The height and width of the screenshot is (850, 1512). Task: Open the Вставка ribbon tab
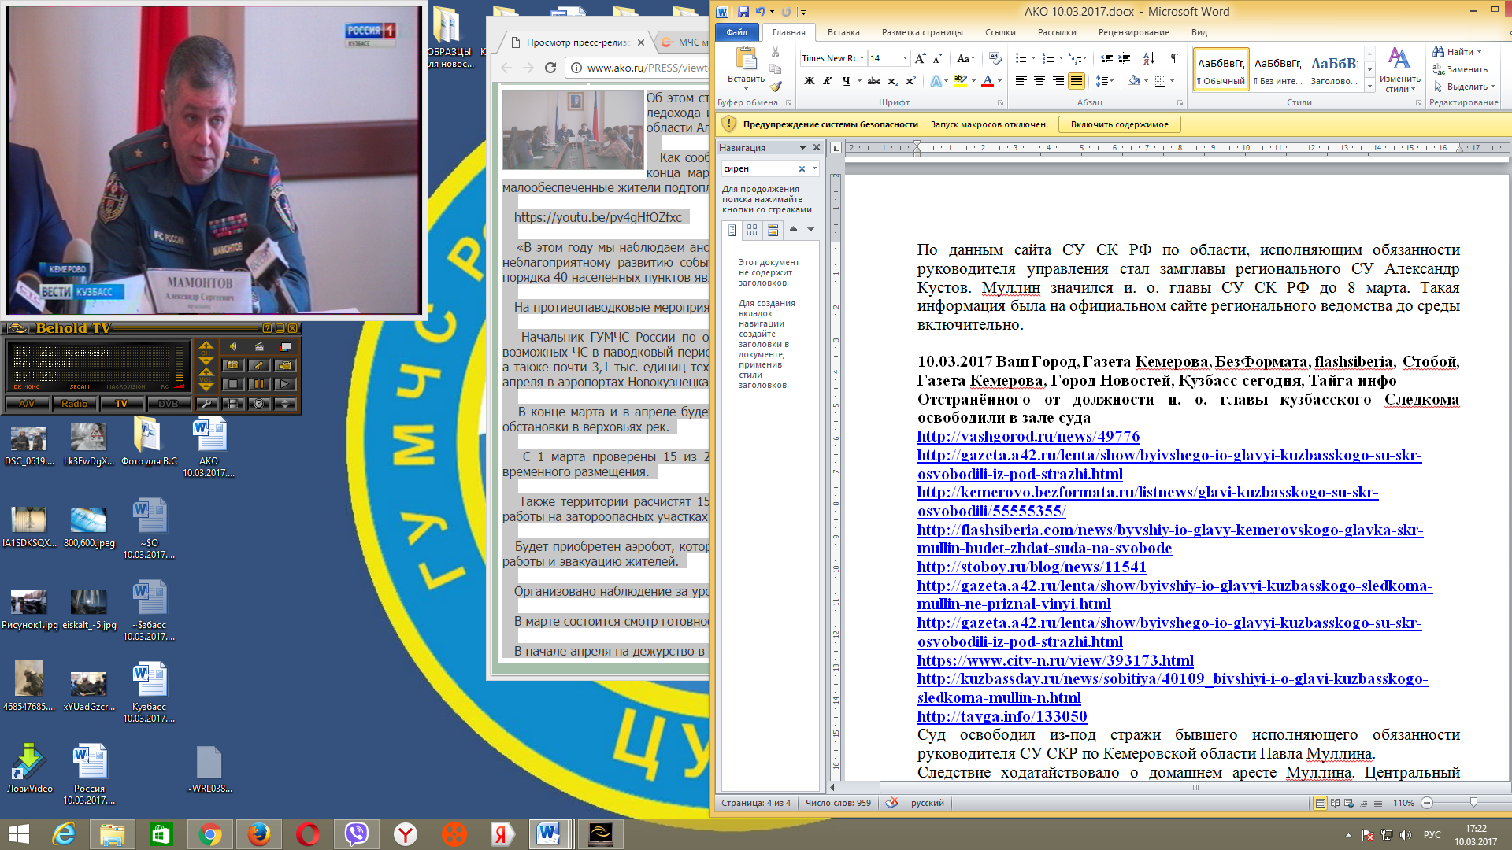point(843,32)
